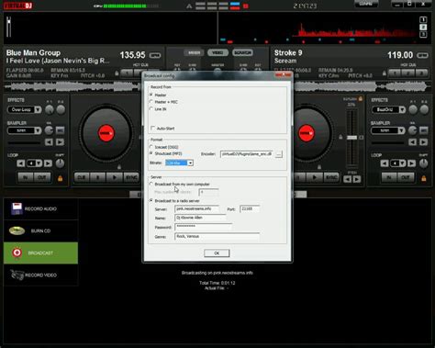Open the Record Video panel
This screenshot has height=348, width=435.
tap(40, 275)
